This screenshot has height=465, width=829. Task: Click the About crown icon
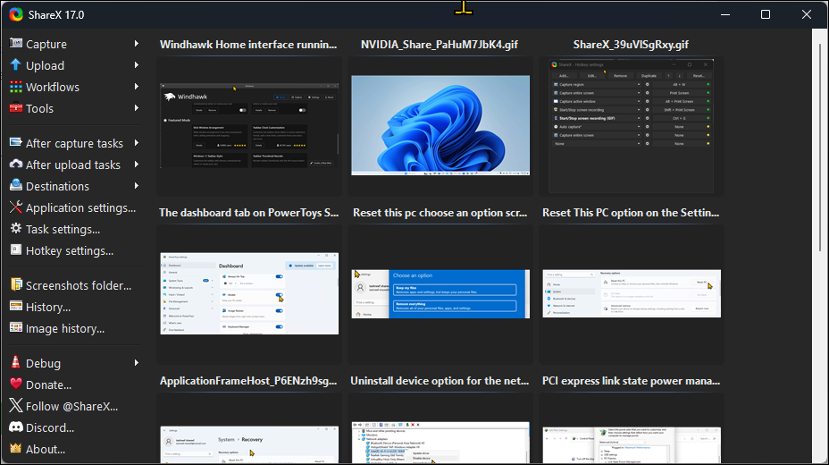pos(16,449)
